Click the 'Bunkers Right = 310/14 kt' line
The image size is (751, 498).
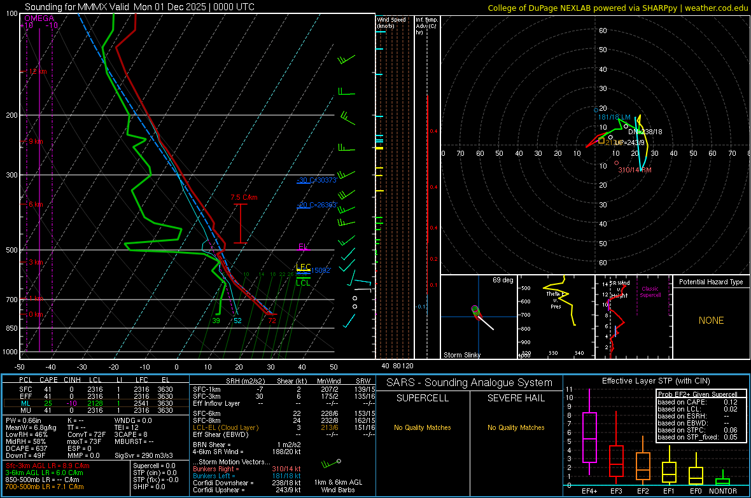click(246, 469)
